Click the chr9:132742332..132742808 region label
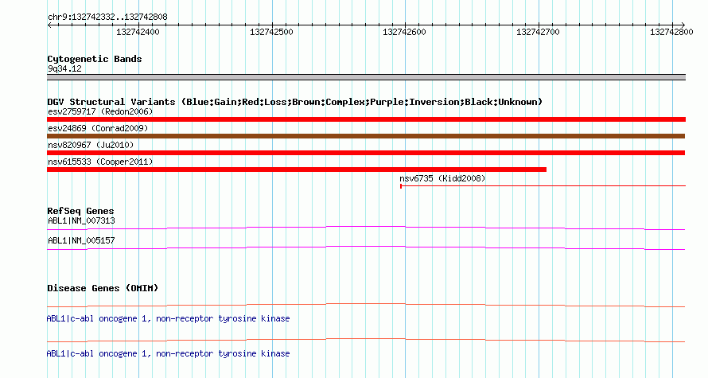The height and width of the screenshot is (378, 708). pos(107,18)
